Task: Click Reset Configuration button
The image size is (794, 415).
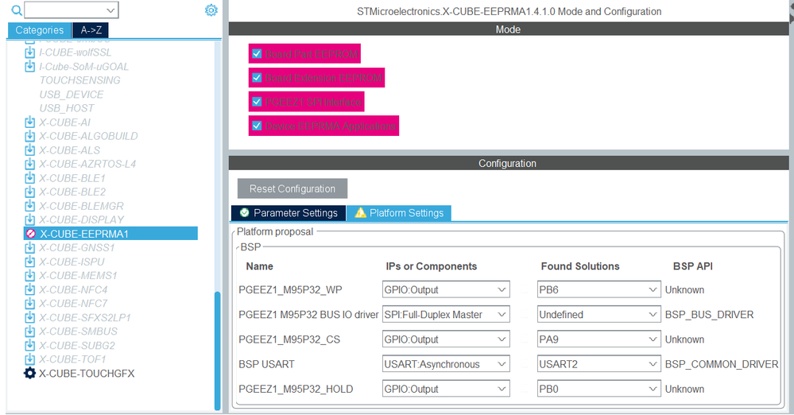Action: 292,188
